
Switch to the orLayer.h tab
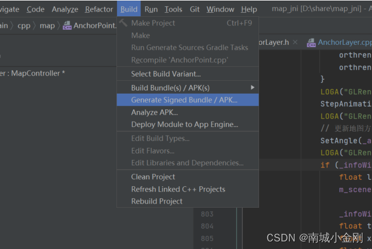pos(274,42)
